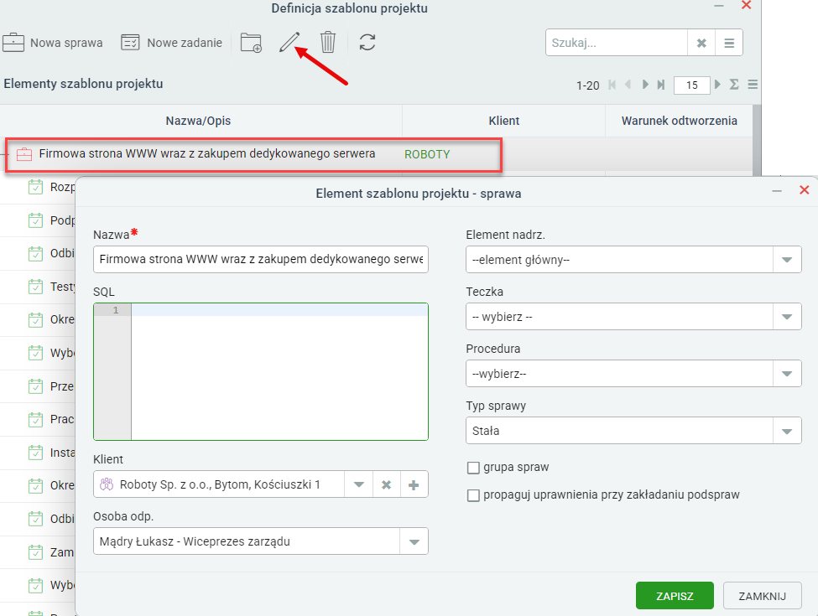Click the refresh arrows icon
The image size is (818, 616).
pyautogui.click(x=367, y=42)
